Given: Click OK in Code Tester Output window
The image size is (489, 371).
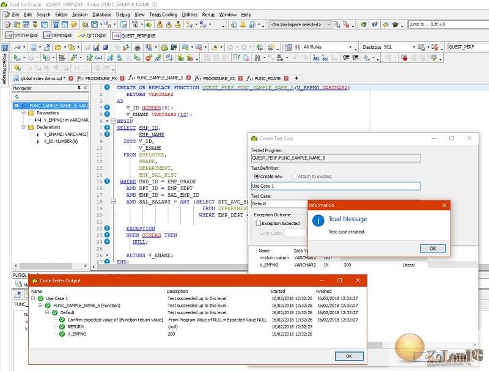Looking at the screenshot, I should point(349,356).
